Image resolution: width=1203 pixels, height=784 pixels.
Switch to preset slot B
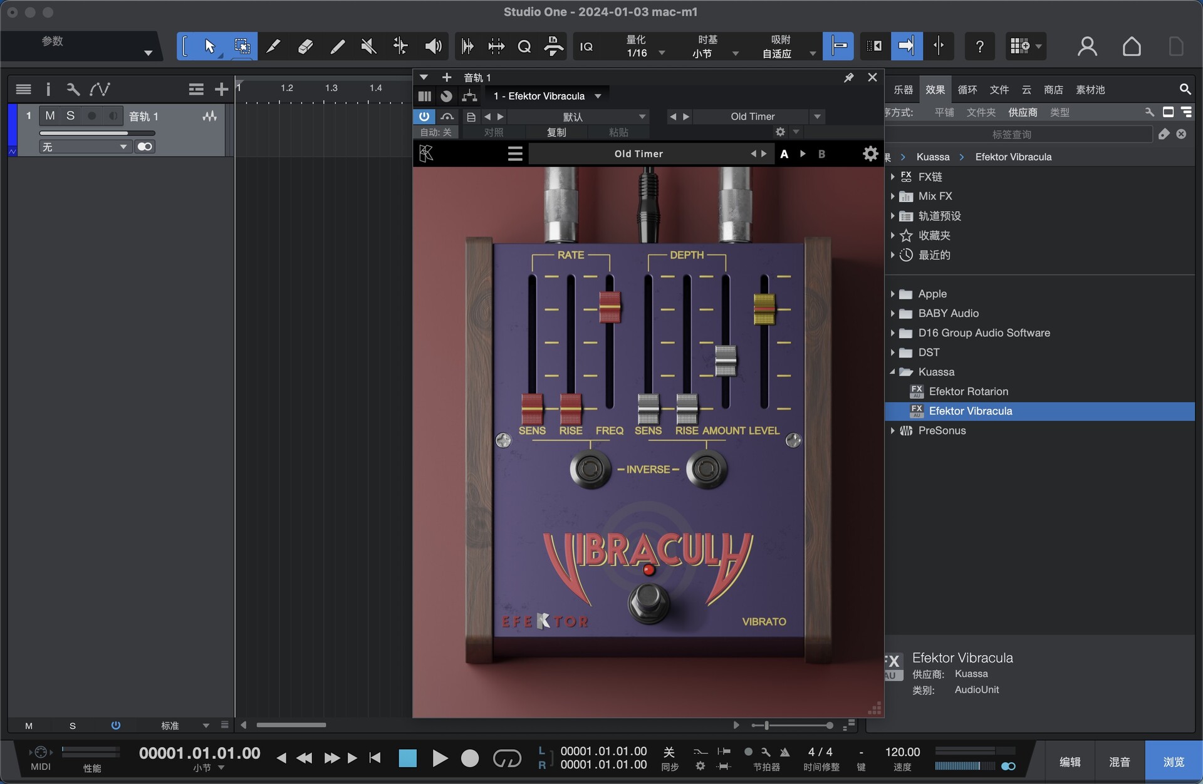coord(821,154)
